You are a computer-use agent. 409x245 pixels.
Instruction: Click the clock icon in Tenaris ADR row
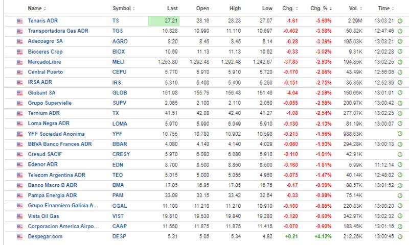[x=400, y=21]
